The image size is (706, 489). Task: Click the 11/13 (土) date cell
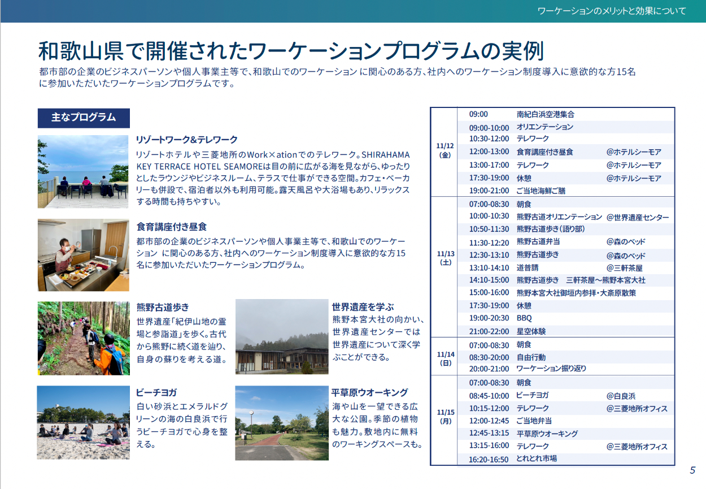[445, 258]
